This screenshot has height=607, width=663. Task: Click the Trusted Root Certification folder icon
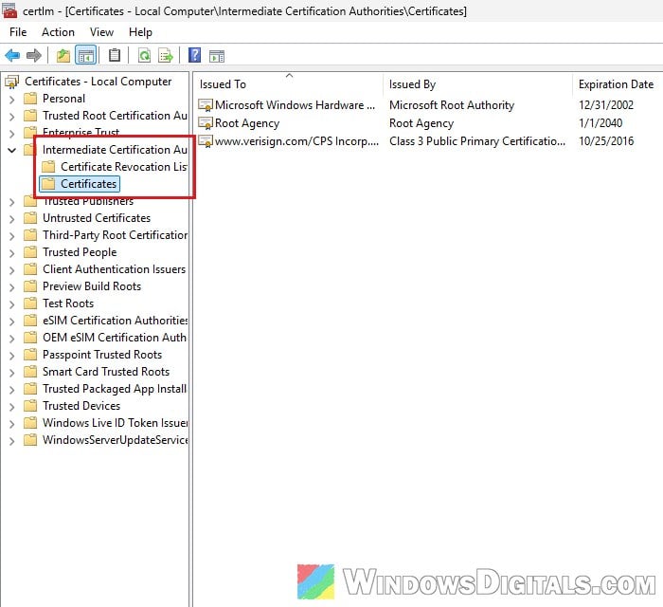(30, 116)
